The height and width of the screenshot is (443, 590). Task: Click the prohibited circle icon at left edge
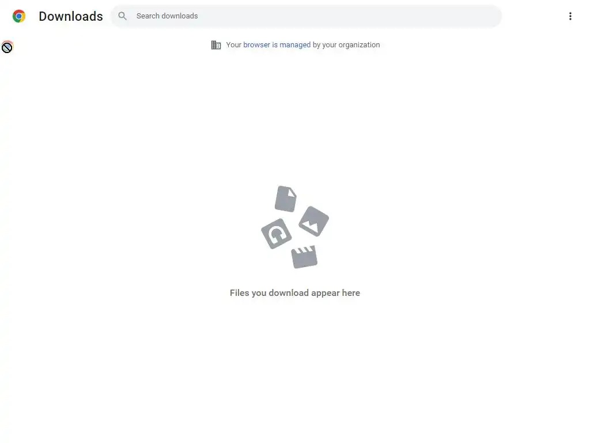click(7, 47)
